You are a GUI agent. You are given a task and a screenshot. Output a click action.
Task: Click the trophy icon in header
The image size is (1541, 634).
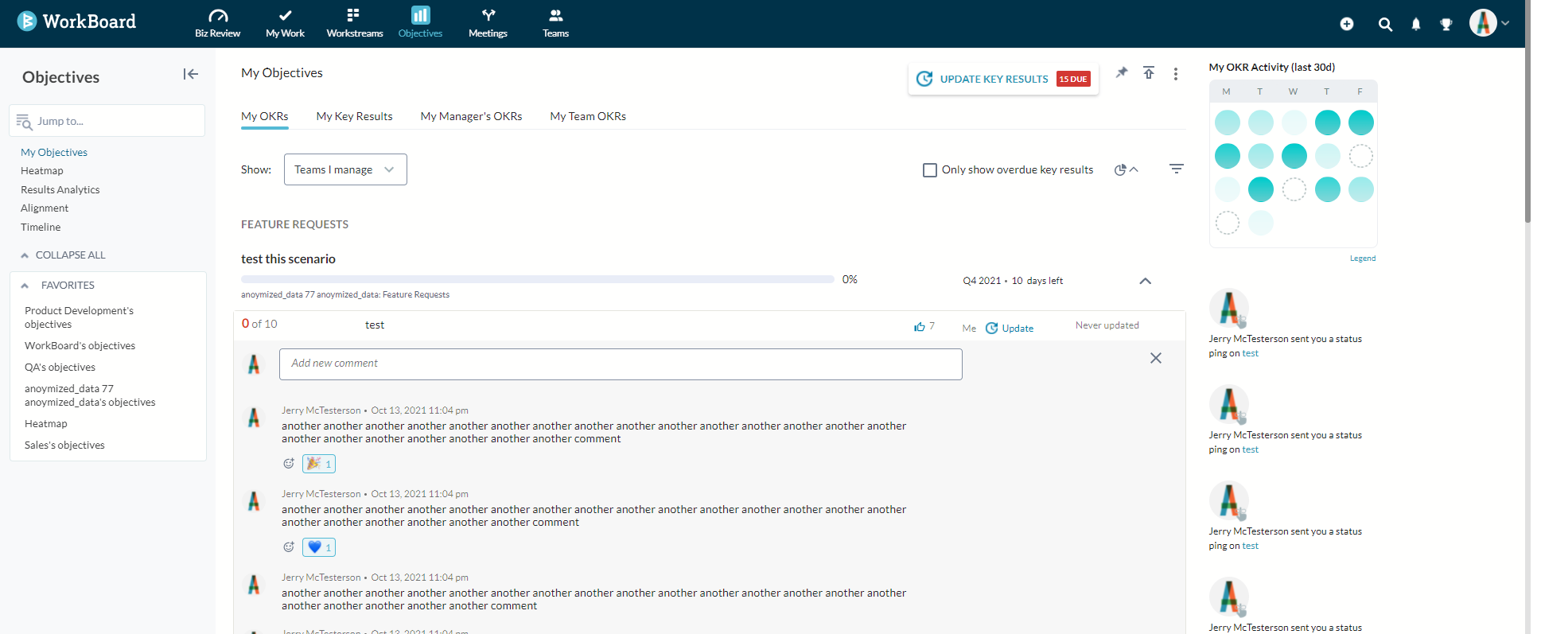click(1446, 25)
